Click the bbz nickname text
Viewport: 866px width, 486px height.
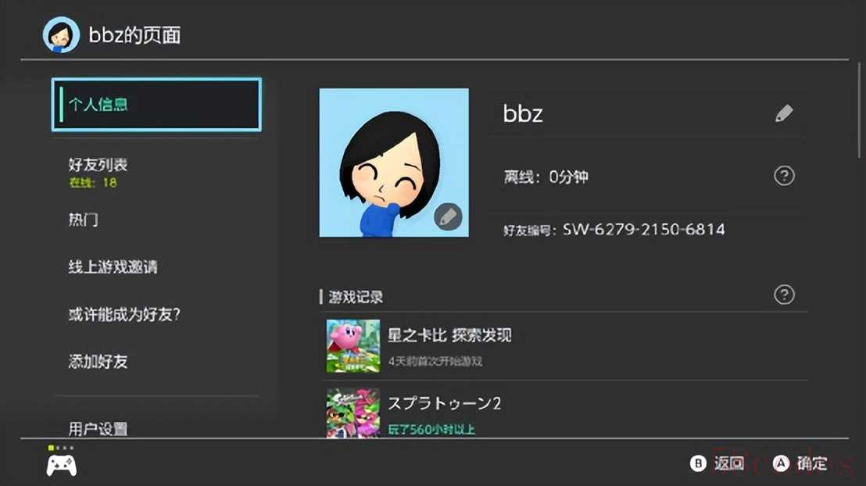pyautogui.click(x=522, y=114)
